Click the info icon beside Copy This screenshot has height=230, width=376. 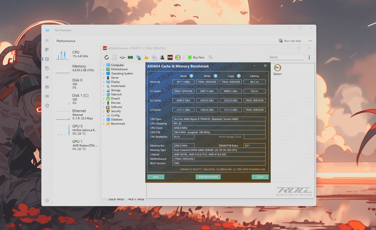238,76
